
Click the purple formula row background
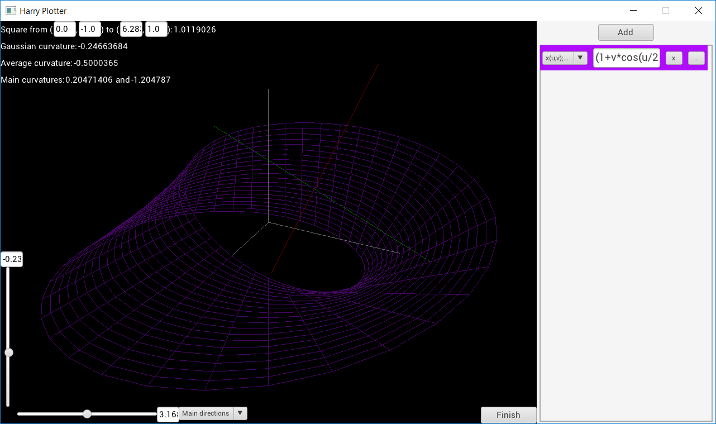click(626, 58)
